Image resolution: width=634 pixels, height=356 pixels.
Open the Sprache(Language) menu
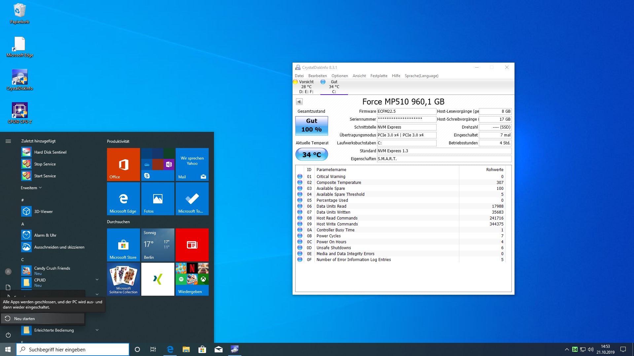click(421, 76)
